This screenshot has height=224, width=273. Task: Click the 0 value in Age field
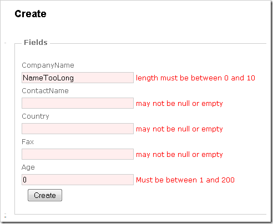click(24, 180)
